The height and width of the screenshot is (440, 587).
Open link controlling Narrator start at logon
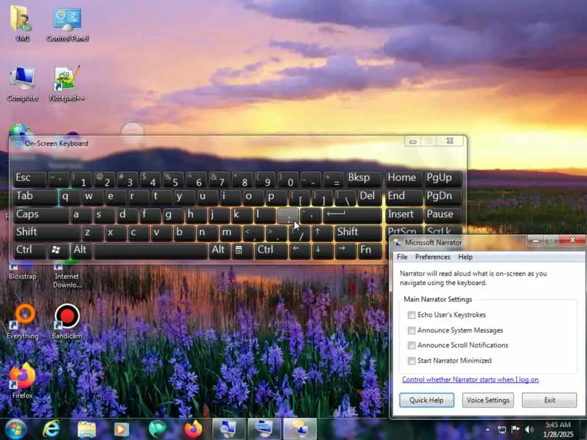[470, 379]
